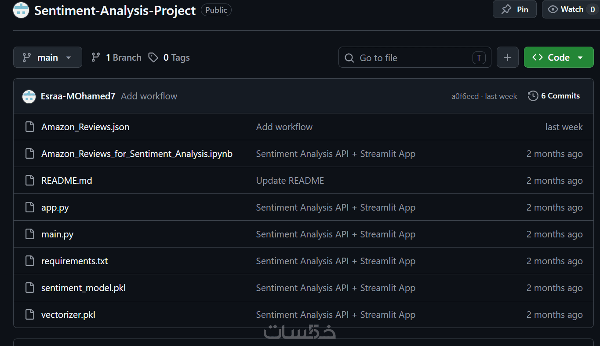
Task: Expand the green Code dropdown
Action: click(559, 58)
